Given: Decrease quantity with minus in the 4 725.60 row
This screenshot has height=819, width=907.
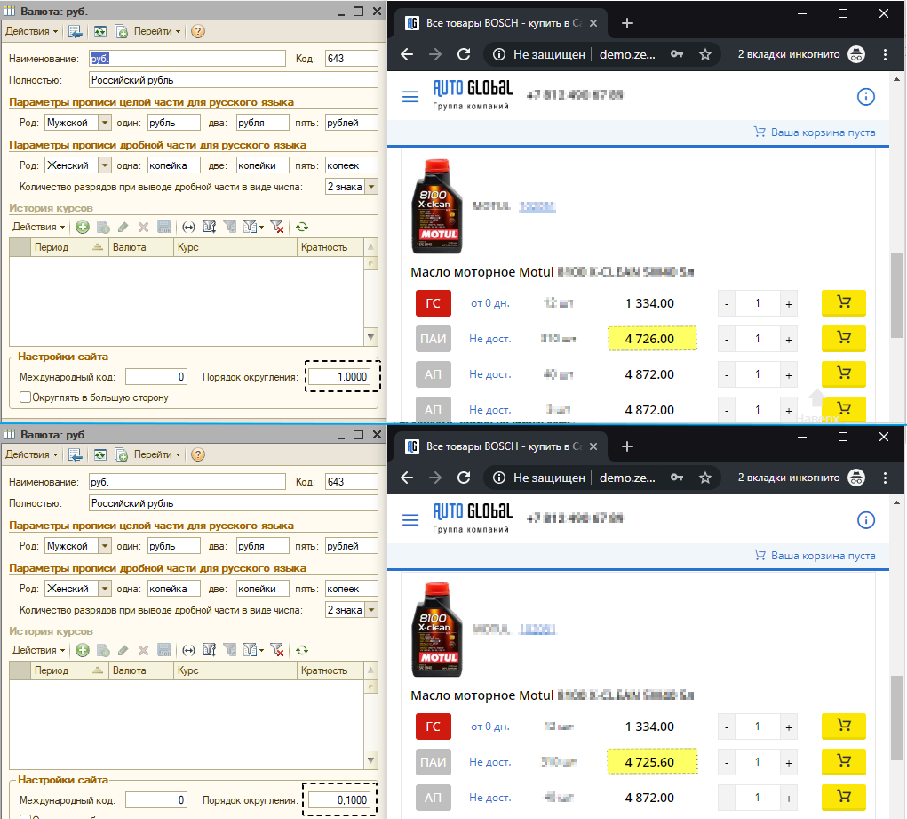Looking at the screenshot, I should (x=727, y=763).
